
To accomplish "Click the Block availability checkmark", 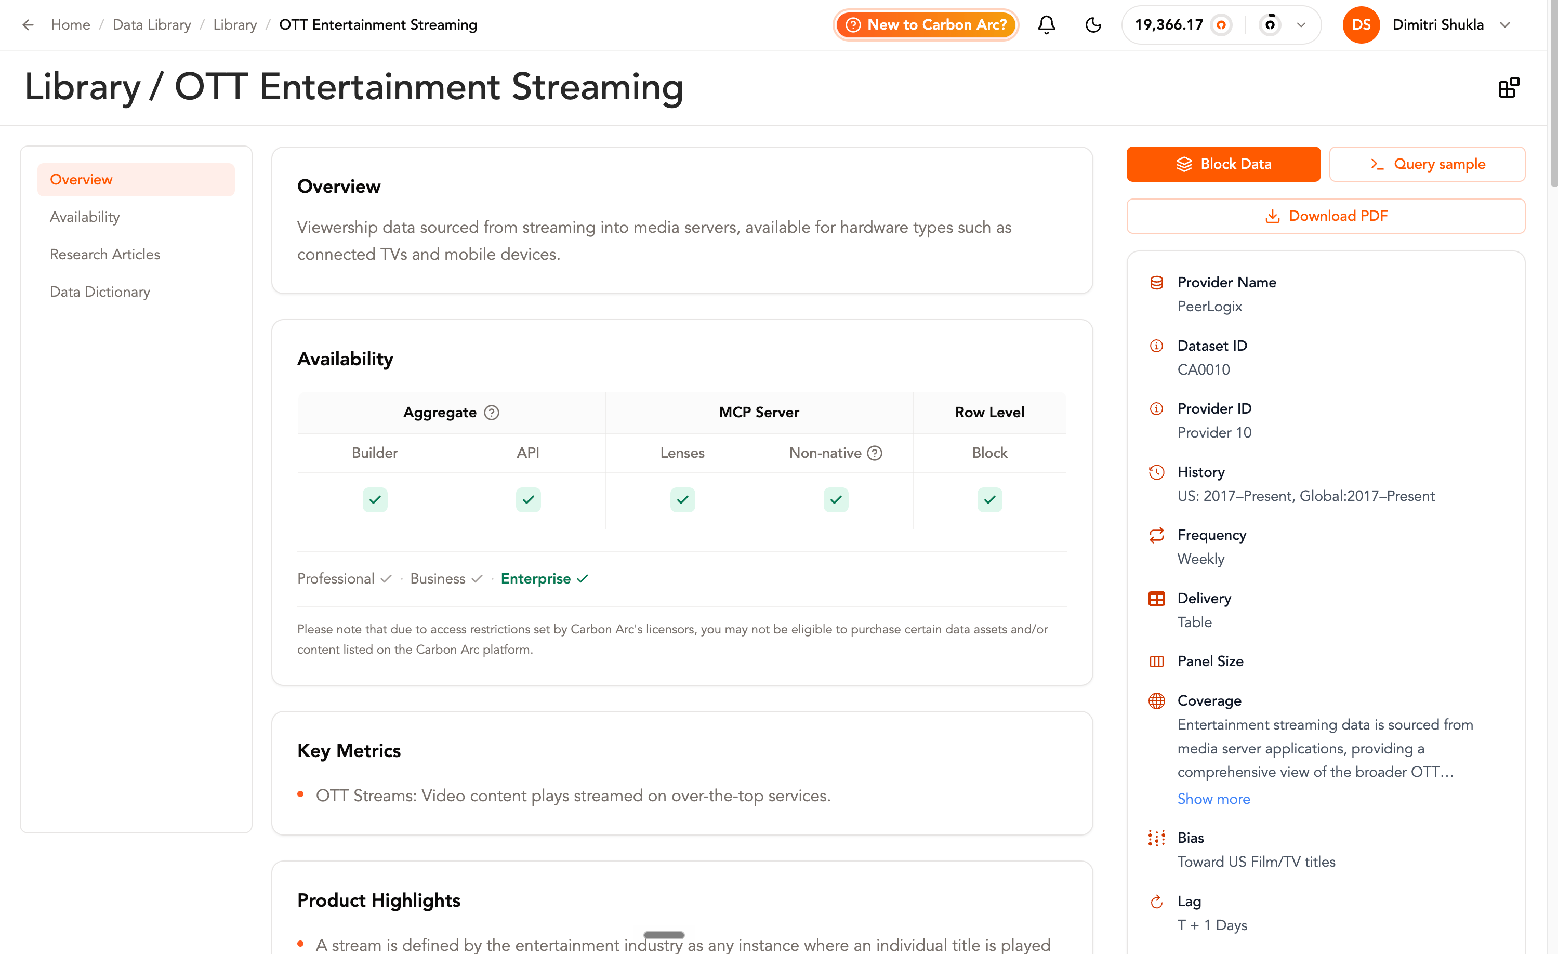I will (x=989, y=499).
